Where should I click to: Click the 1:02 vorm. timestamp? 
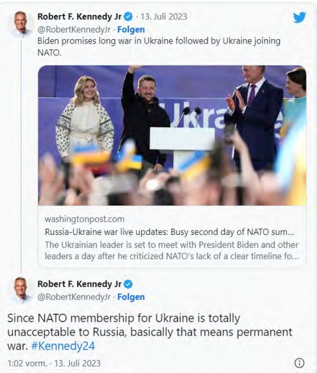pyautogui.click(x=27, y=364)
